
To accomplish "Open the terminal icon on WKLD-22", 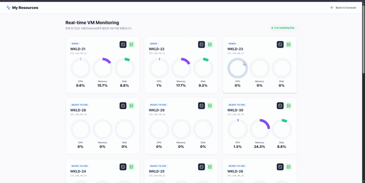I will pyautogui.click(x=202, y=44).
